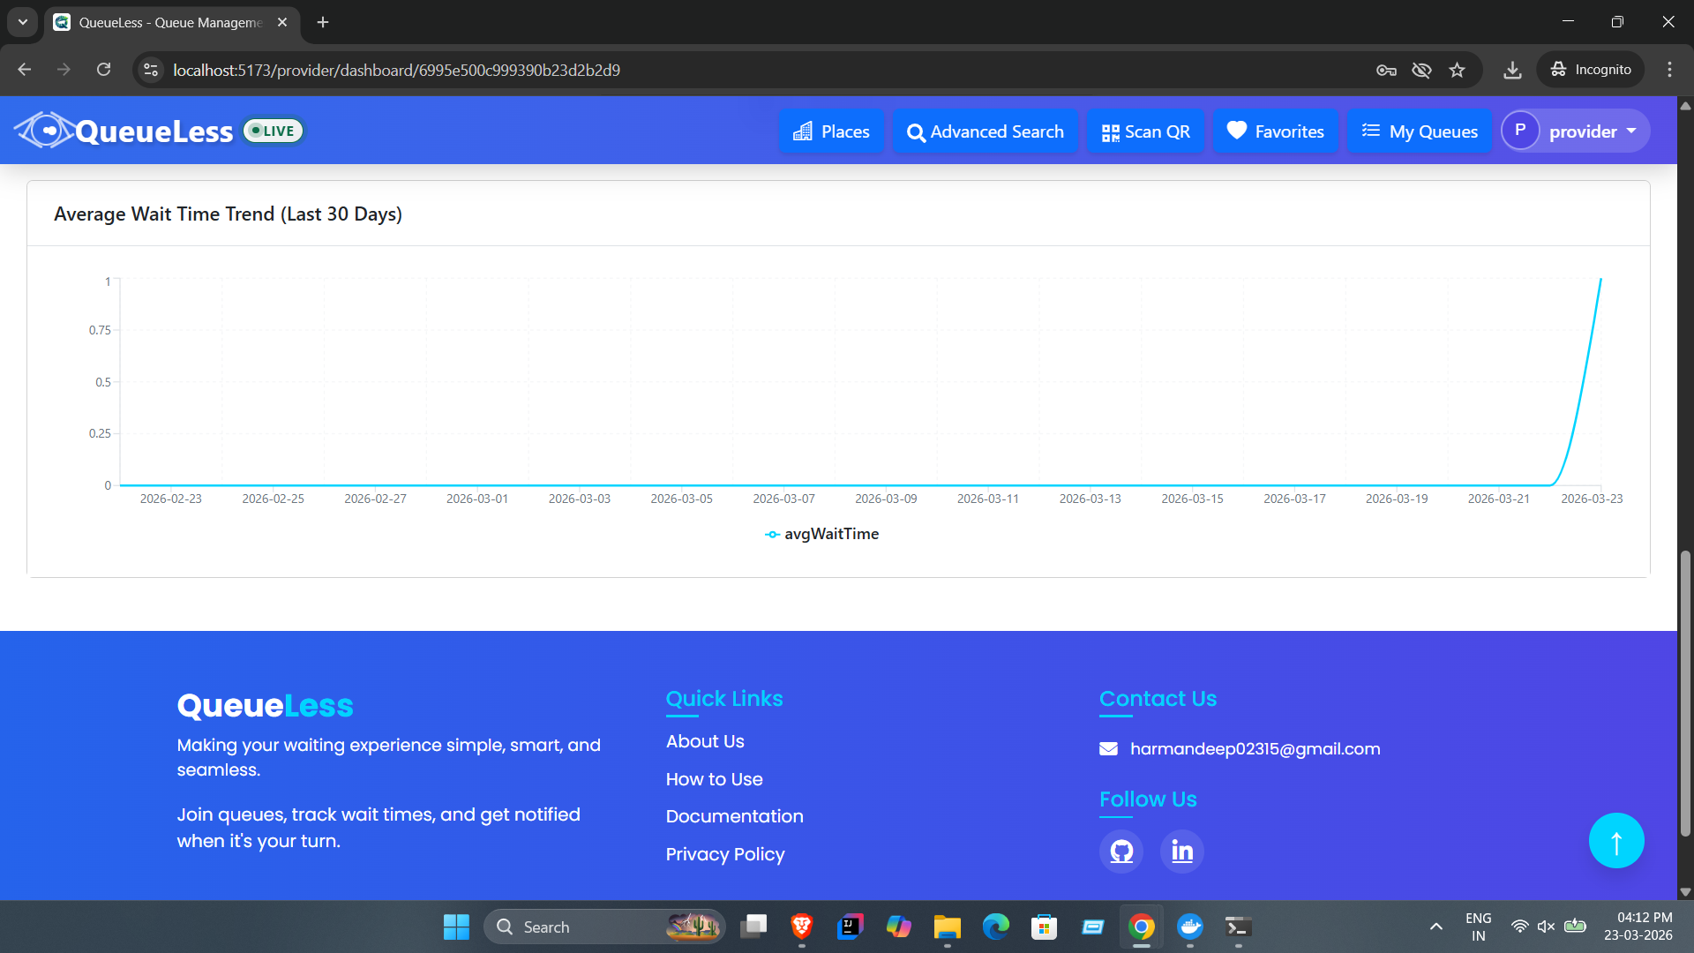Click the QueueLess navbar brand text
The width and height of the screenshot is (1694, 953).
pos(154,131)
